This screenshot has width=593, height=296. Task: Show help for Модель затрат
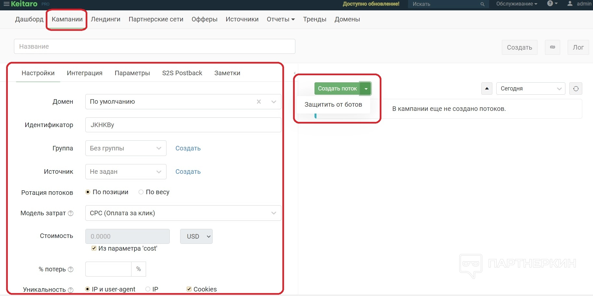pos(70,213)
